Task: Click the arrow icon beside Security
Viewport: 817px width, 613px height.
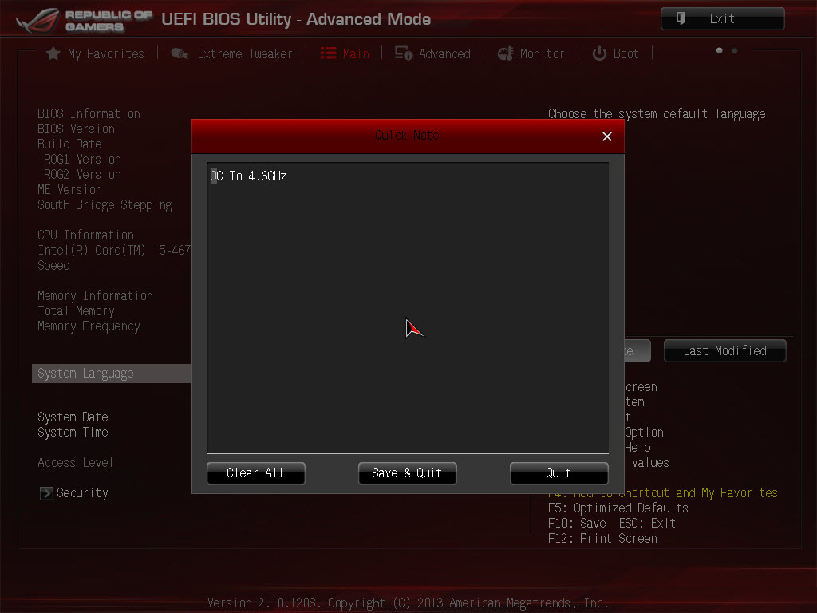Action: click(x=46, y=493)
